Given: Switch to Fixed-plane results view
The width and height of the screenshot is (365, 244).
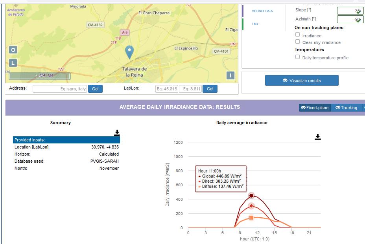Looking at the screenshot, I should pyautogui.click(x=315, y=108).
